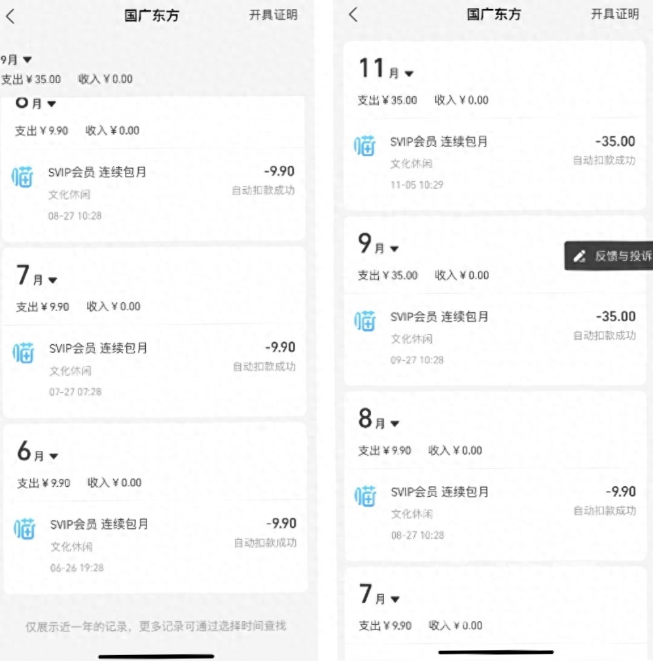This screenshot has height=661, width=653.
Task: Collapse the 7月 section on the left screen
Action: tap(52, 280)
